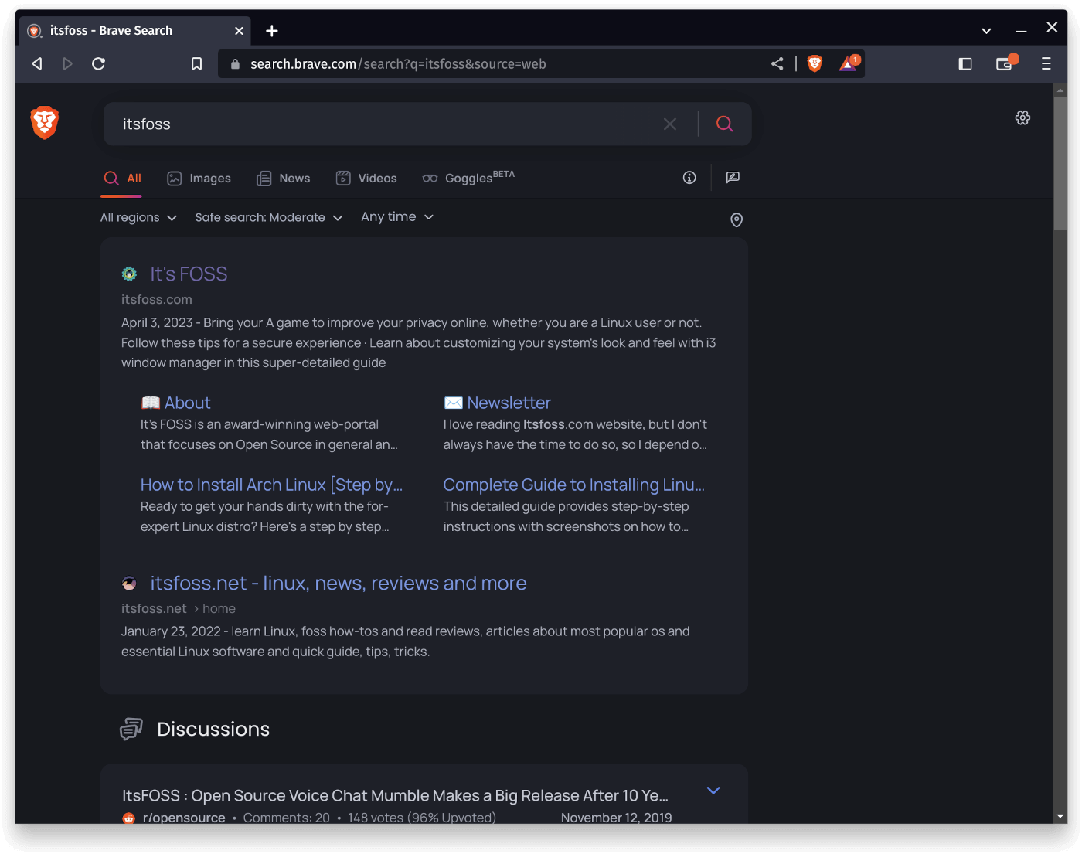1082x854 pixels.
Task: Click the search results info icon
Action: 689,178
